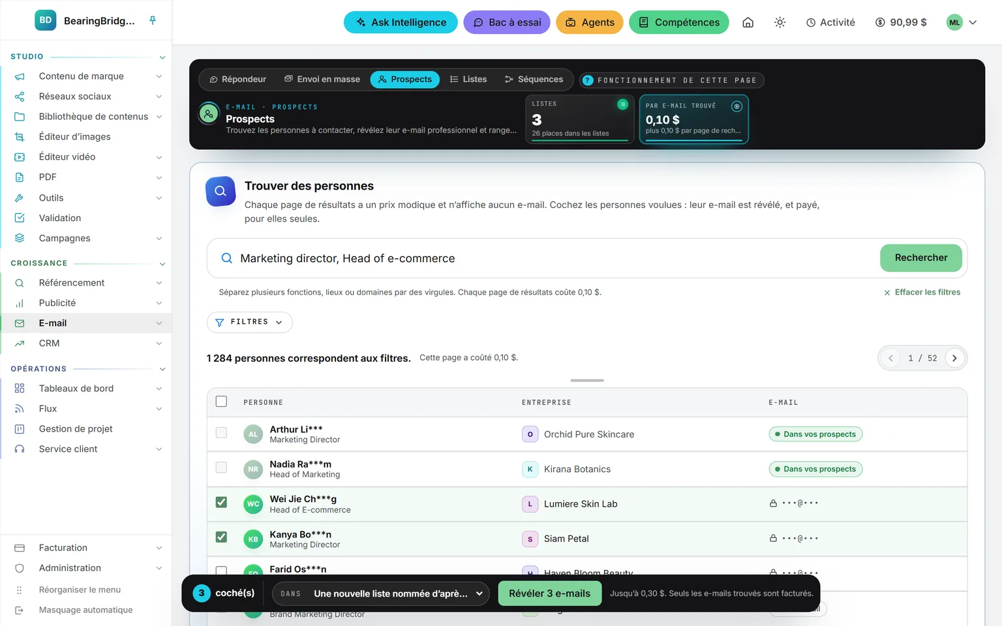The height and width of the screenshot is (626, 1002).
Task: Click the Fonctionnement de cette page help pill
Action: (x=671, y=80)
